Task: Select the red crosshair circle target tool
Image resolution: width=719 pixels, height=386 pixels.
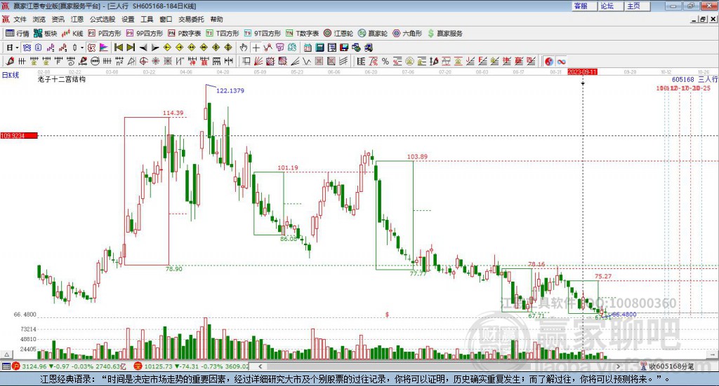Action: pyautogui.click(x=143, y=61)
